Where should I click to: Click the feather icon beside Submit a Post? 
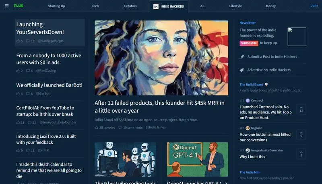pyautogui.click(x=242, y=57)
